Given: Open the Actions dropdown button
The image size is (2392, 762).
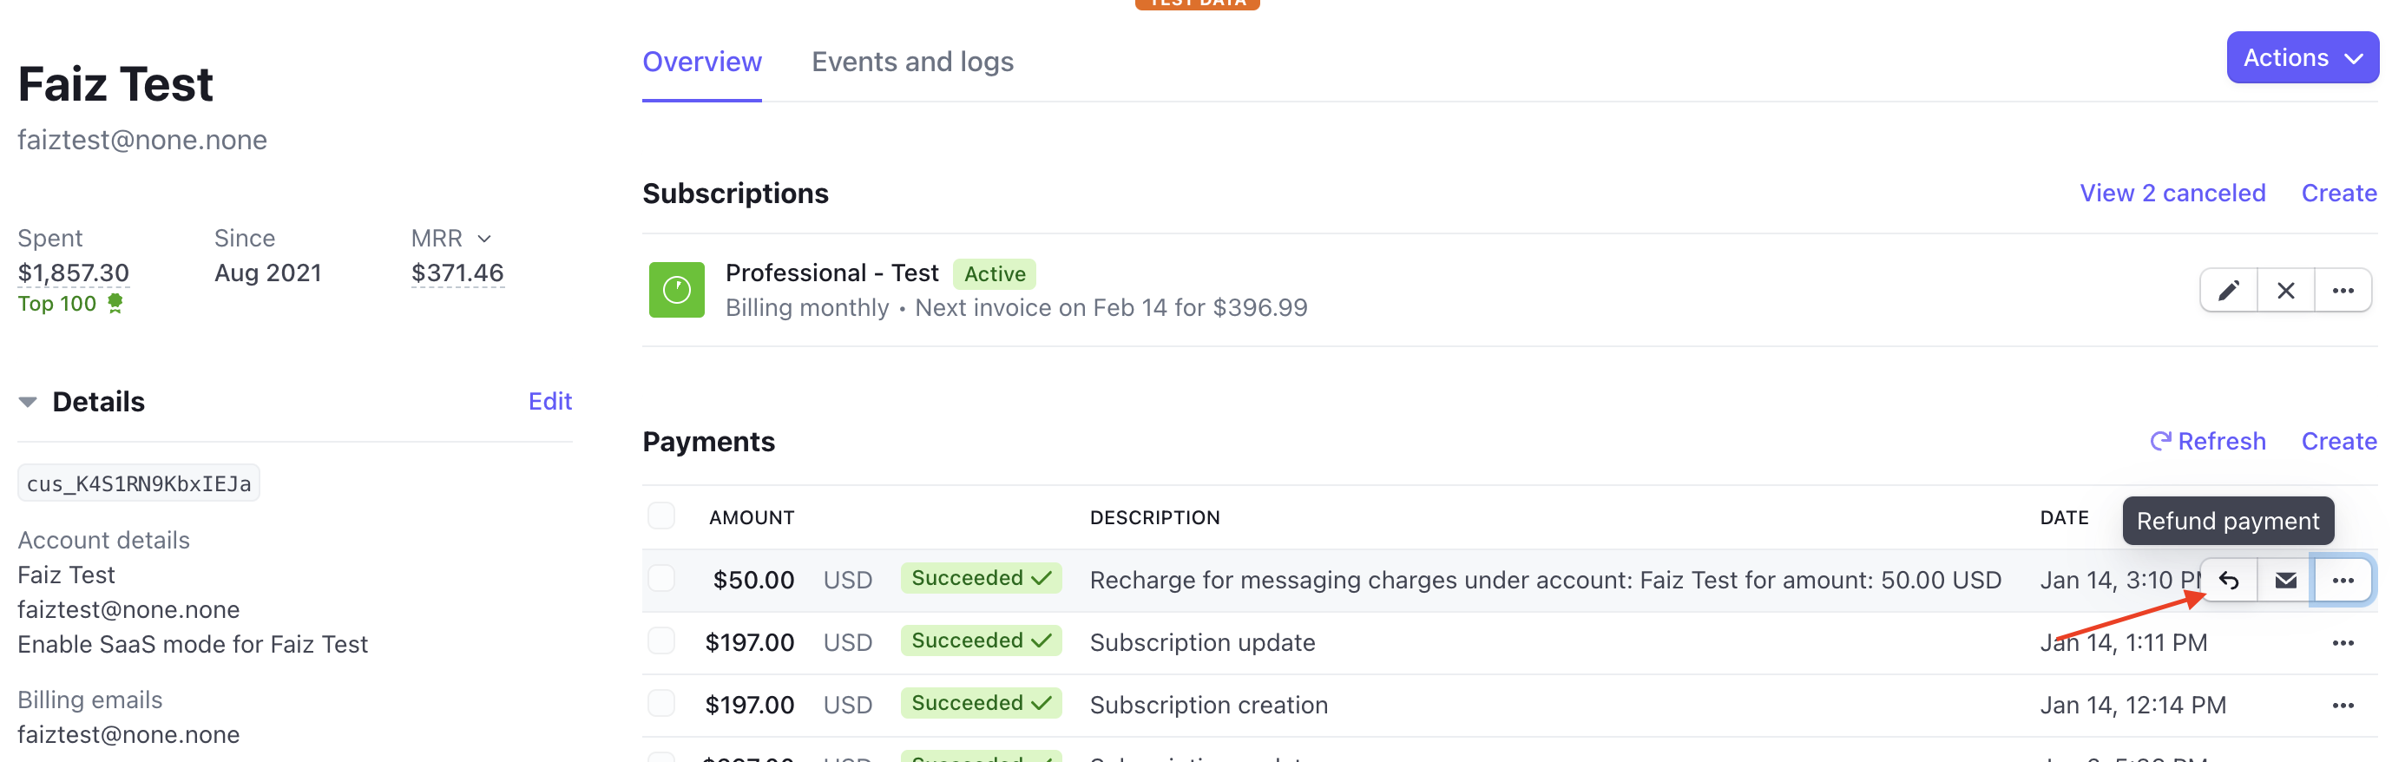Looking at the screenshot, I should [2301, 58].
